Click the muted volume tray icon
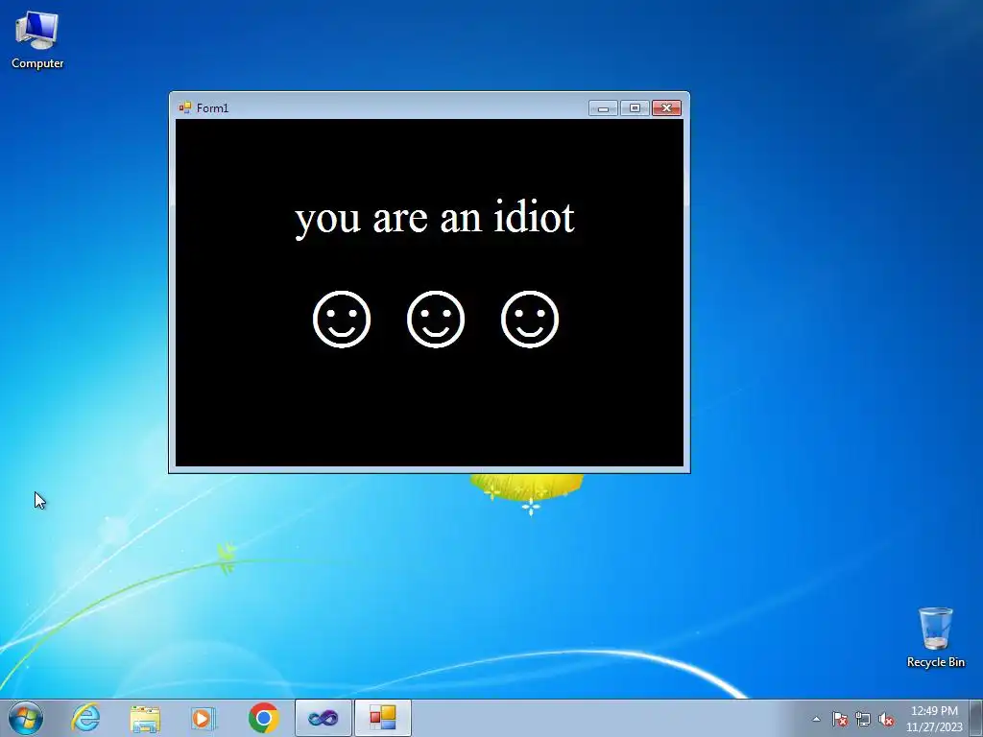The width and height of the screenshot is (983, 737). pyautogui.click(x=886, y=719)
